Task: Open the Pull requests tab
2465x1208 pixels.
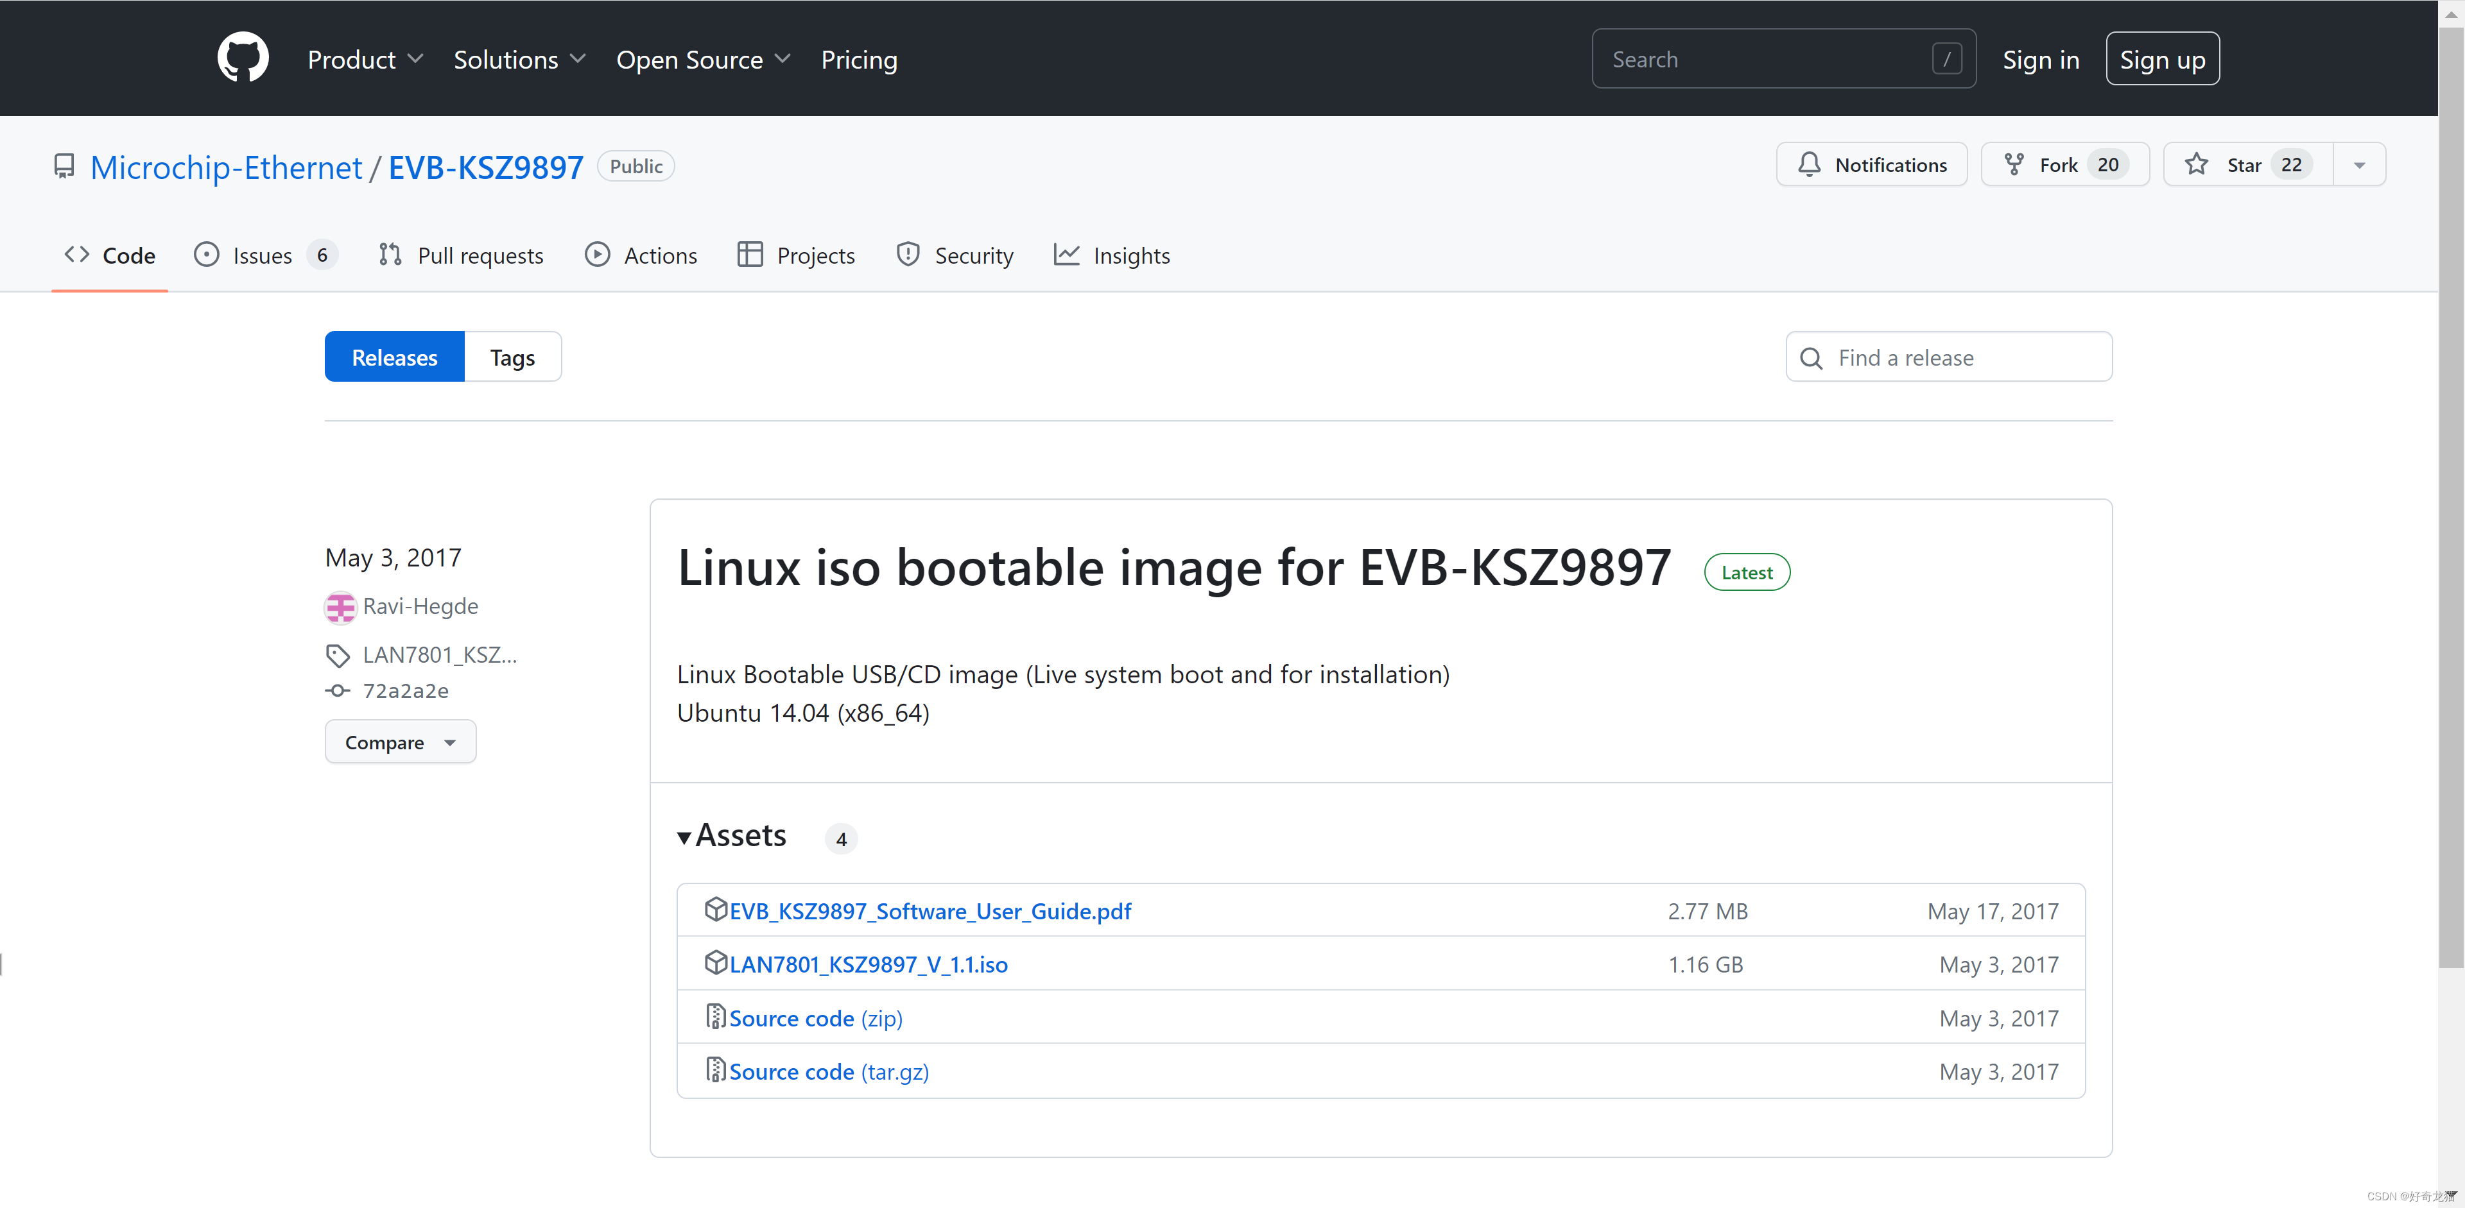Action: (x=462, y=255)
